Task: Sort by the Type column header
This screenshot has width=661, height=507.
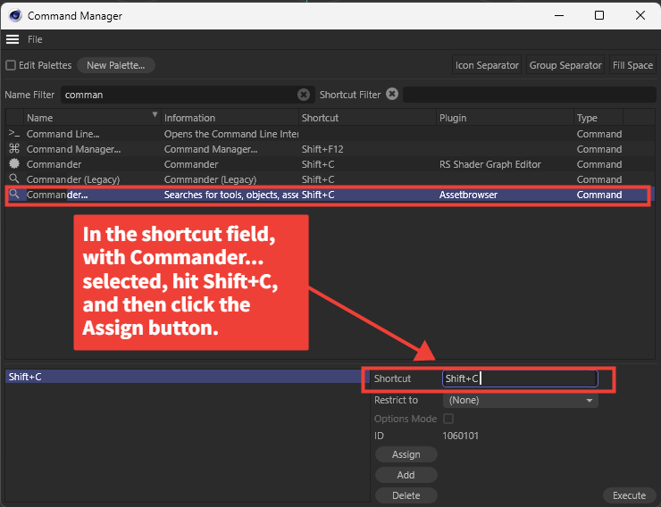Action: (x=598, y=118)
